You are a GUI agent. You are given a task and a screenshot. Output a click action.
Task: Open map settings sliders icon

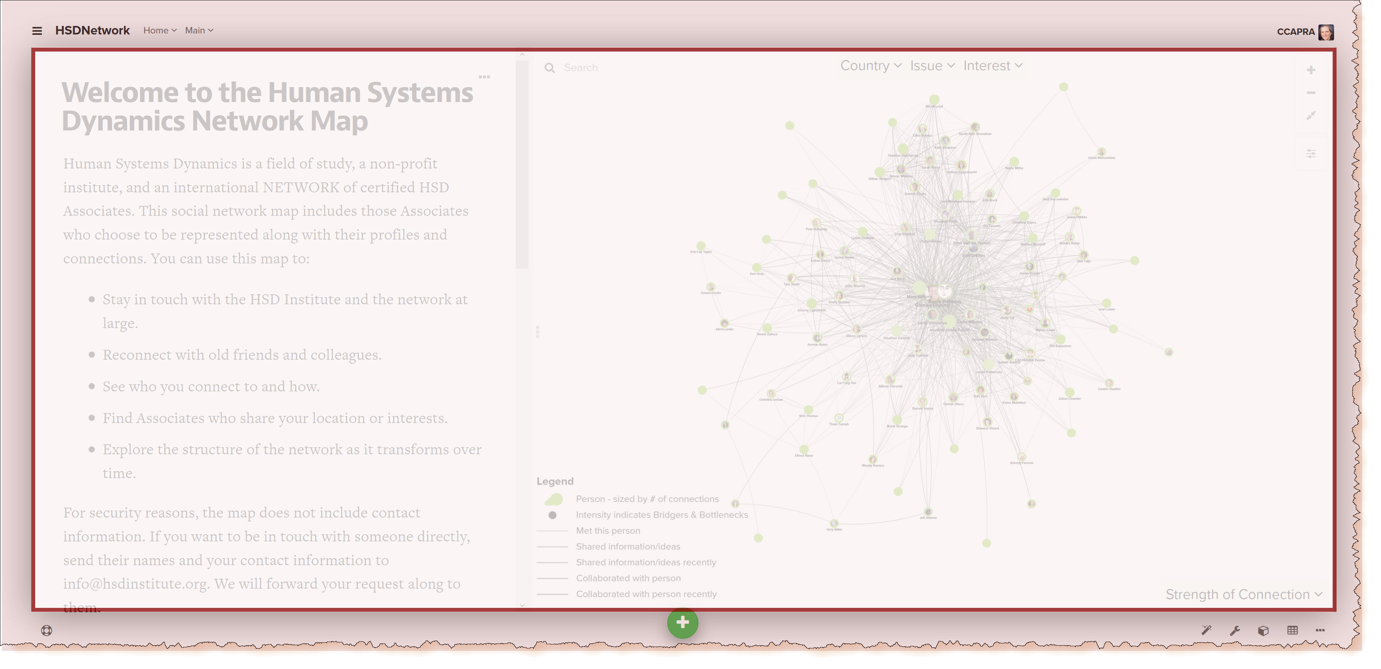[1311, 154]
